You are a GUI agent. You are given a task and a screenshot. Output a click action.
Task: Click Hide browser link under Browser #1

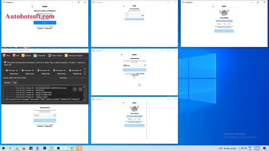point(13,74)
